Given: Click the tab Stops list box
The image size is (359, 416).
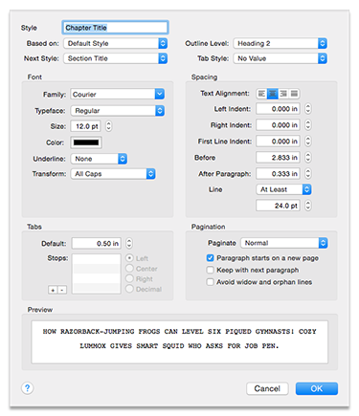Looking at the screenshot, I should [97, 274].
